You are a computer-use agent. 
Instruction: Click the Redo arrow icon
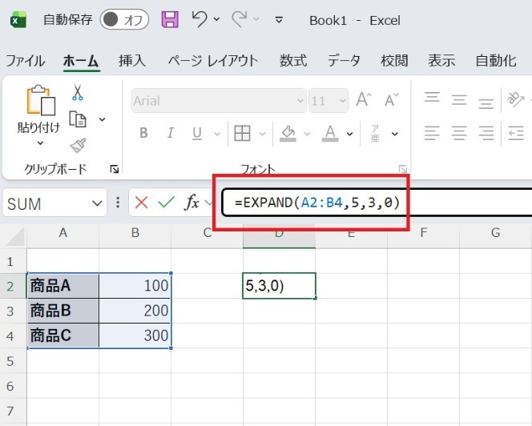point(240,19)
